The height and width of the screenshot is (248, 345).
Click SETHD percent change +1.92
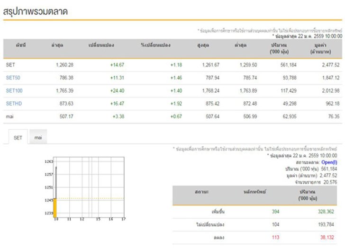[x=176, y=104]
